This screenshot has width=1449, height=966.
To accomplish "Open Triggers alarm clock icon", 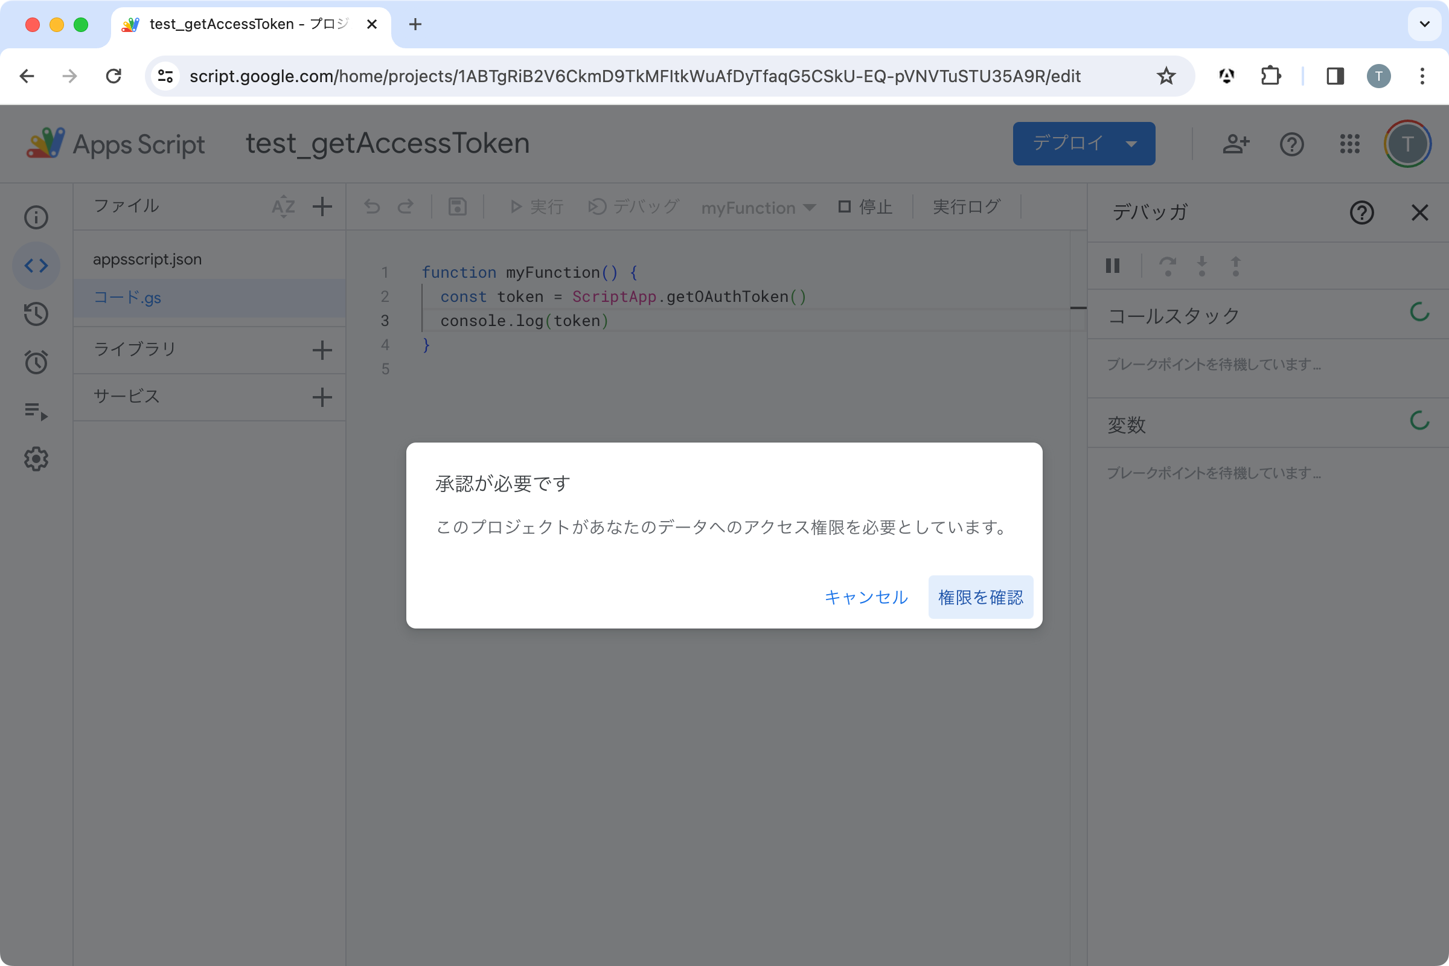I will 36,362.
